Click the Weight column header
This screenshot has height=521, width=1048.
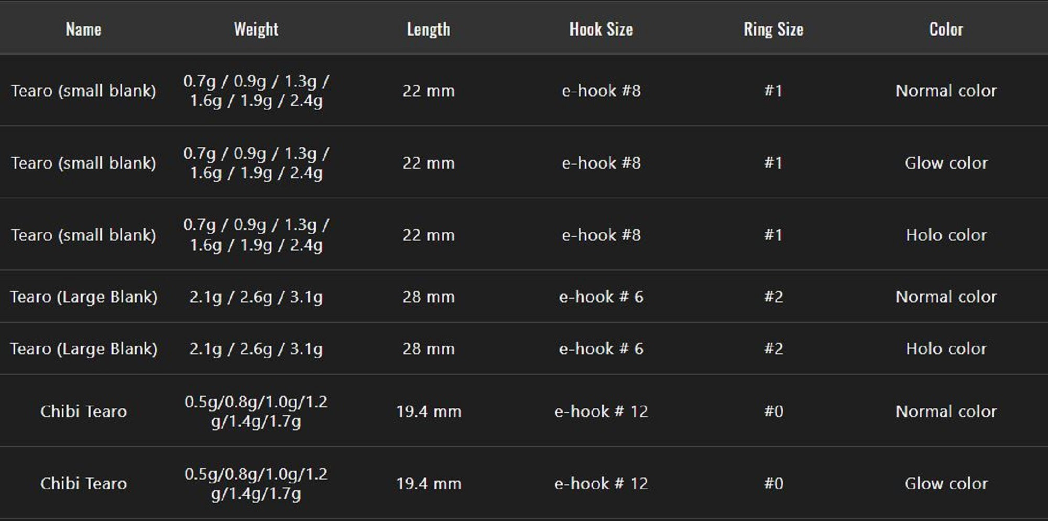(x=256, y=29)
